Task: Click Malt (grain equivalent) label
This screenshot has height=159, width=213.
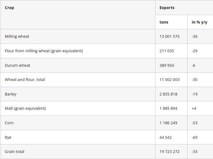Action: [25, 108]
